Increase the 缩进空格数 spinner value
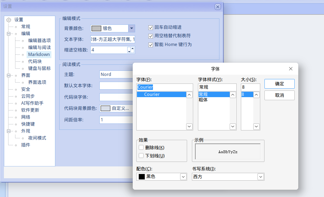The width and height of the screenshot is (324, 197). pos(133,49)
